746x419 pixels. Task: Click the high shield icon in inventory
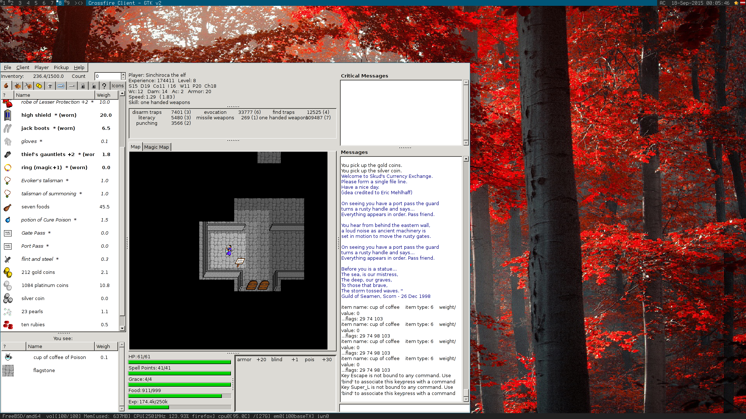[x=8, y=115]
